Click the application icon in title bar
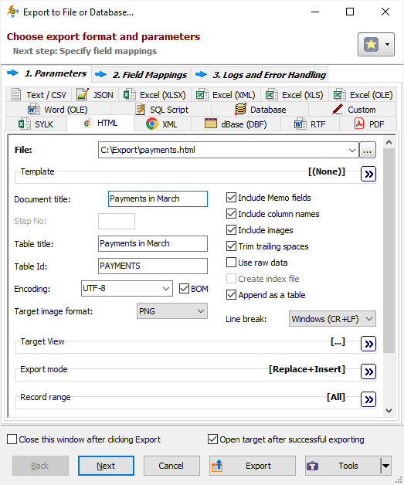This screenshot has width=404, height=485. [x=12, y=12]
